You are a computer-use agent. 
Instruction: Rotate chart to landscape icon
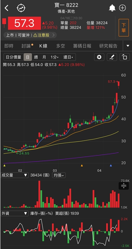point(124,57)
